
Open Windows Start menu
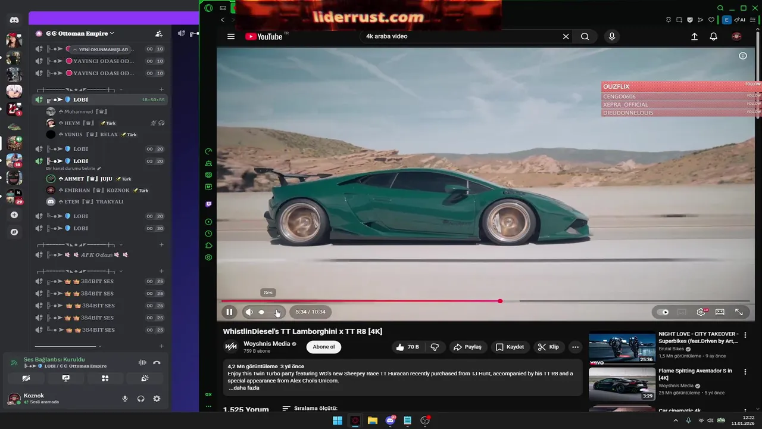(338, 421)
